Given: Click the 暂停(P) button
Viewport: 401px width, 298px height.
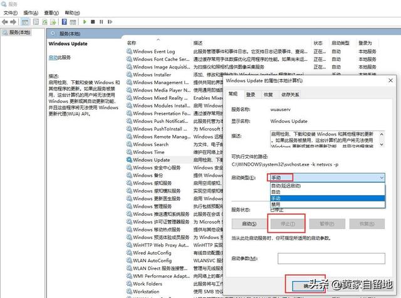Looking at the screenshot, I should pos(327,224).
